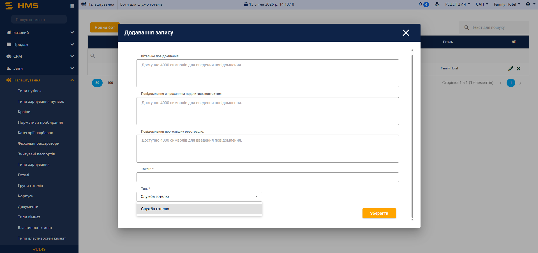Click the dialog vertical scrollbar
This screenshot has height=253, width=538.
(x=412, y=134)
